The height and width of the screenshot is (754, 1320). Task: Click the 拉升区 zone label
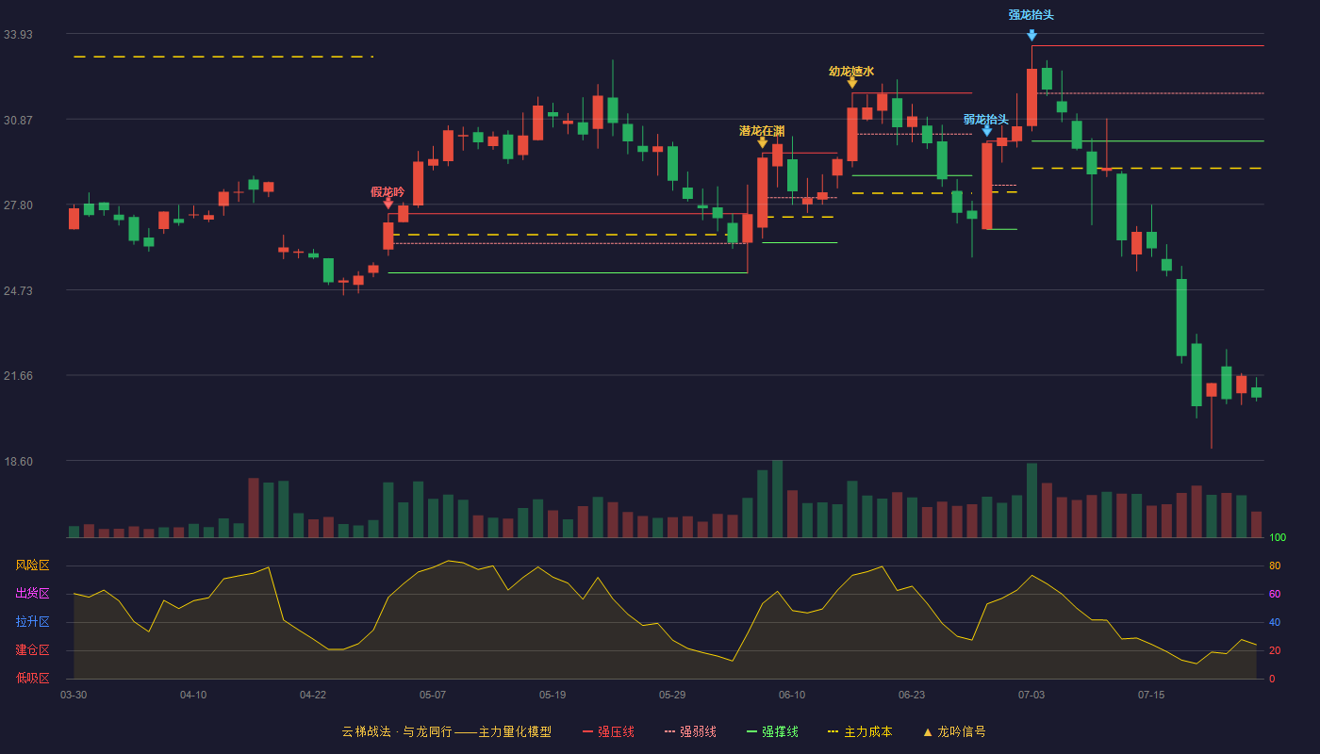pyautogui.click(x=32, y=622)
